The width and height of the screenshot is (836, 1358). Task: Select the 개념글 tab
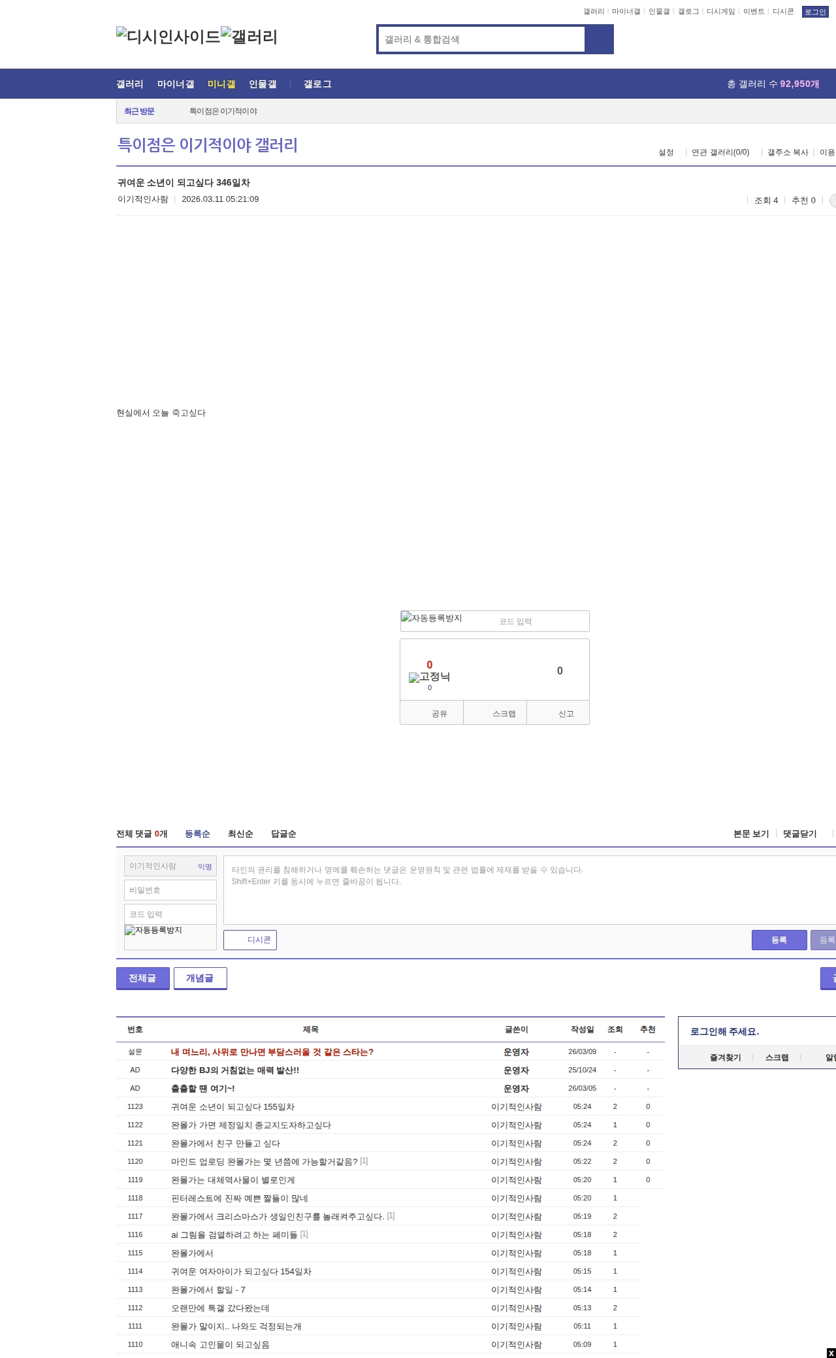pyautogui.click(x=200, y=978)
